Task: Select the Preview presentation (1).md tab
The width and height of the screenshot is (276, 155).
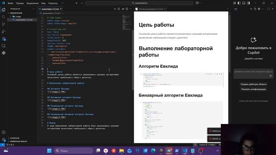Action: tap(151, 9)
